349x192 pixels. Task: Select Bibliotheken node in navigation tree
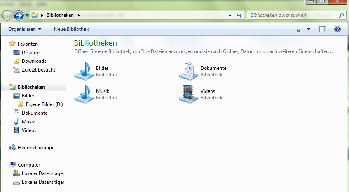click(31, 87)
